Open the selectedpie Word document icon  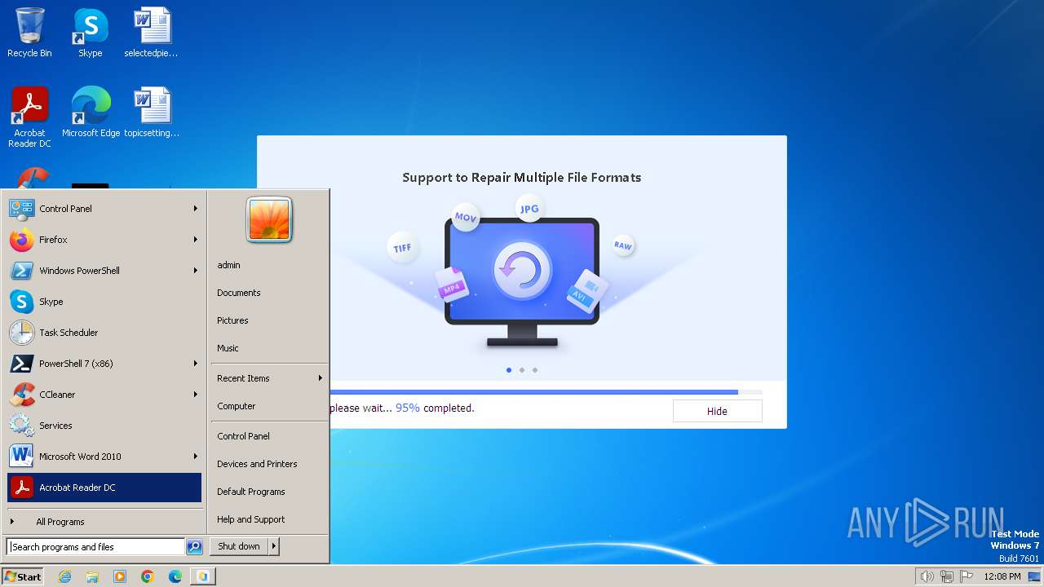tap(151, 33)
